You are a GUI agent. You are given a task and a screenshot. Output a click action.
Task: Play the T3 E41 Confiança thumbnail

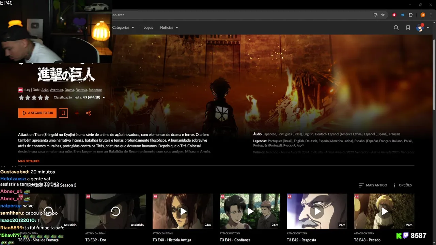click(x=250, y=211)
